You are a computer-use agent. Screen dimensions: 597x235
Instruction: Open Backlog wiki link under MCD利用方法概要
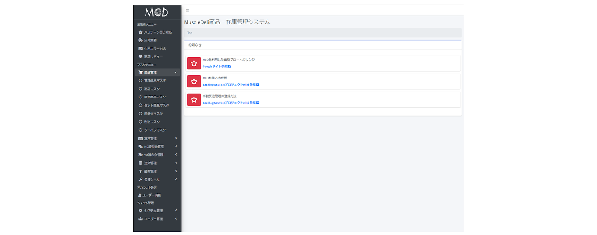coord(231,85)
